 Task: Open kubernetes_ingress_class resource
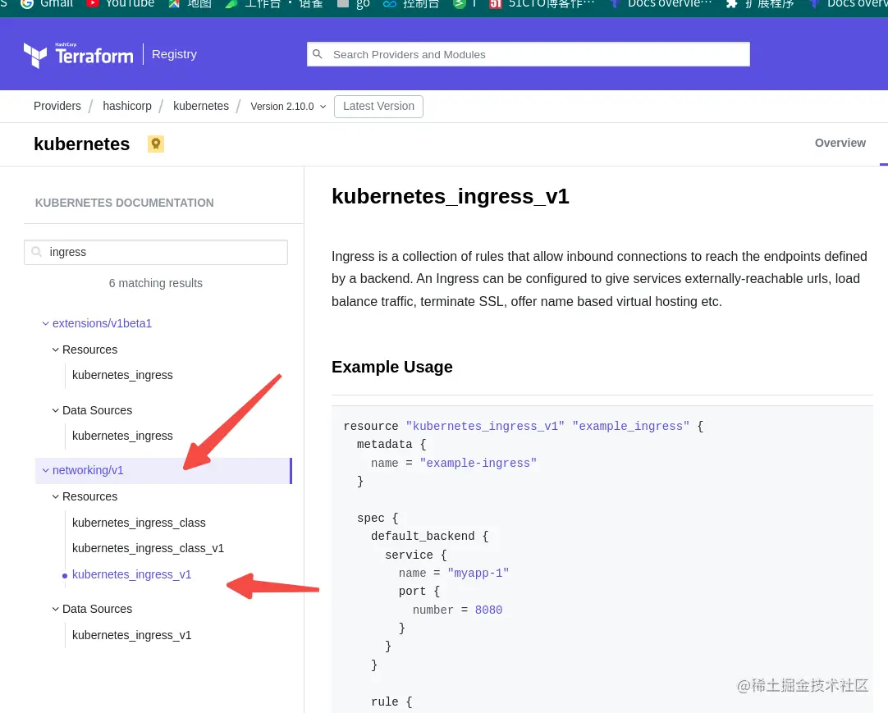[139, 522]
